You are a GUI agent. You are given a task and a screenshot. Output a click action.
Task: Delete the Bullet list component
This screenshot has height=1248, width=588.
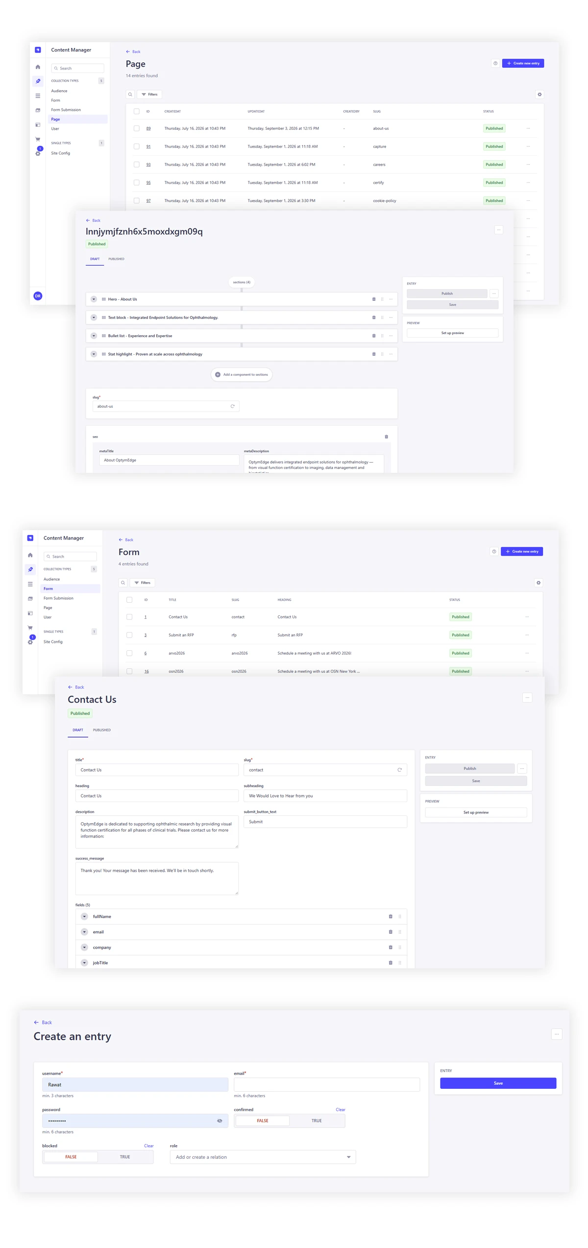tap(374, 336)
